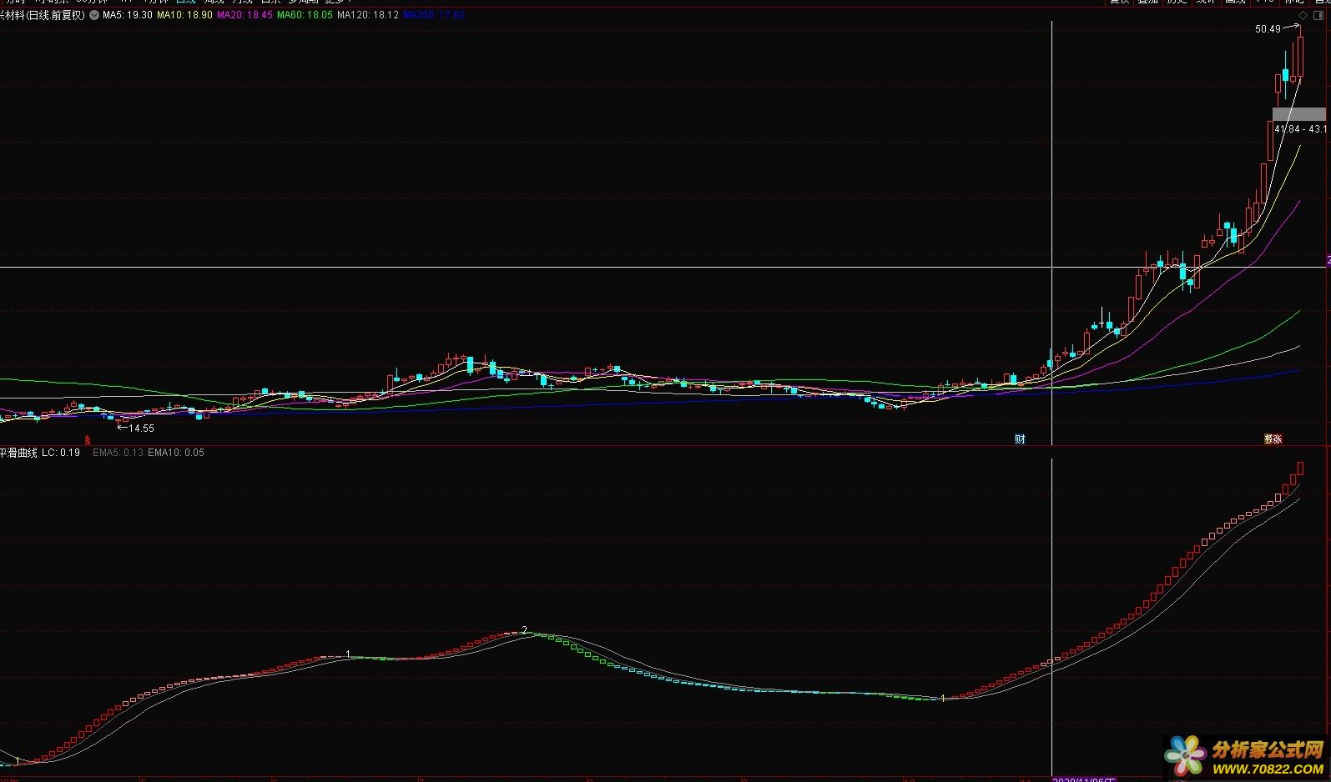The height and width of the screenshot is (782, 1331).
Task: Select the LC: 0.19 value
Action: [61, 453]
